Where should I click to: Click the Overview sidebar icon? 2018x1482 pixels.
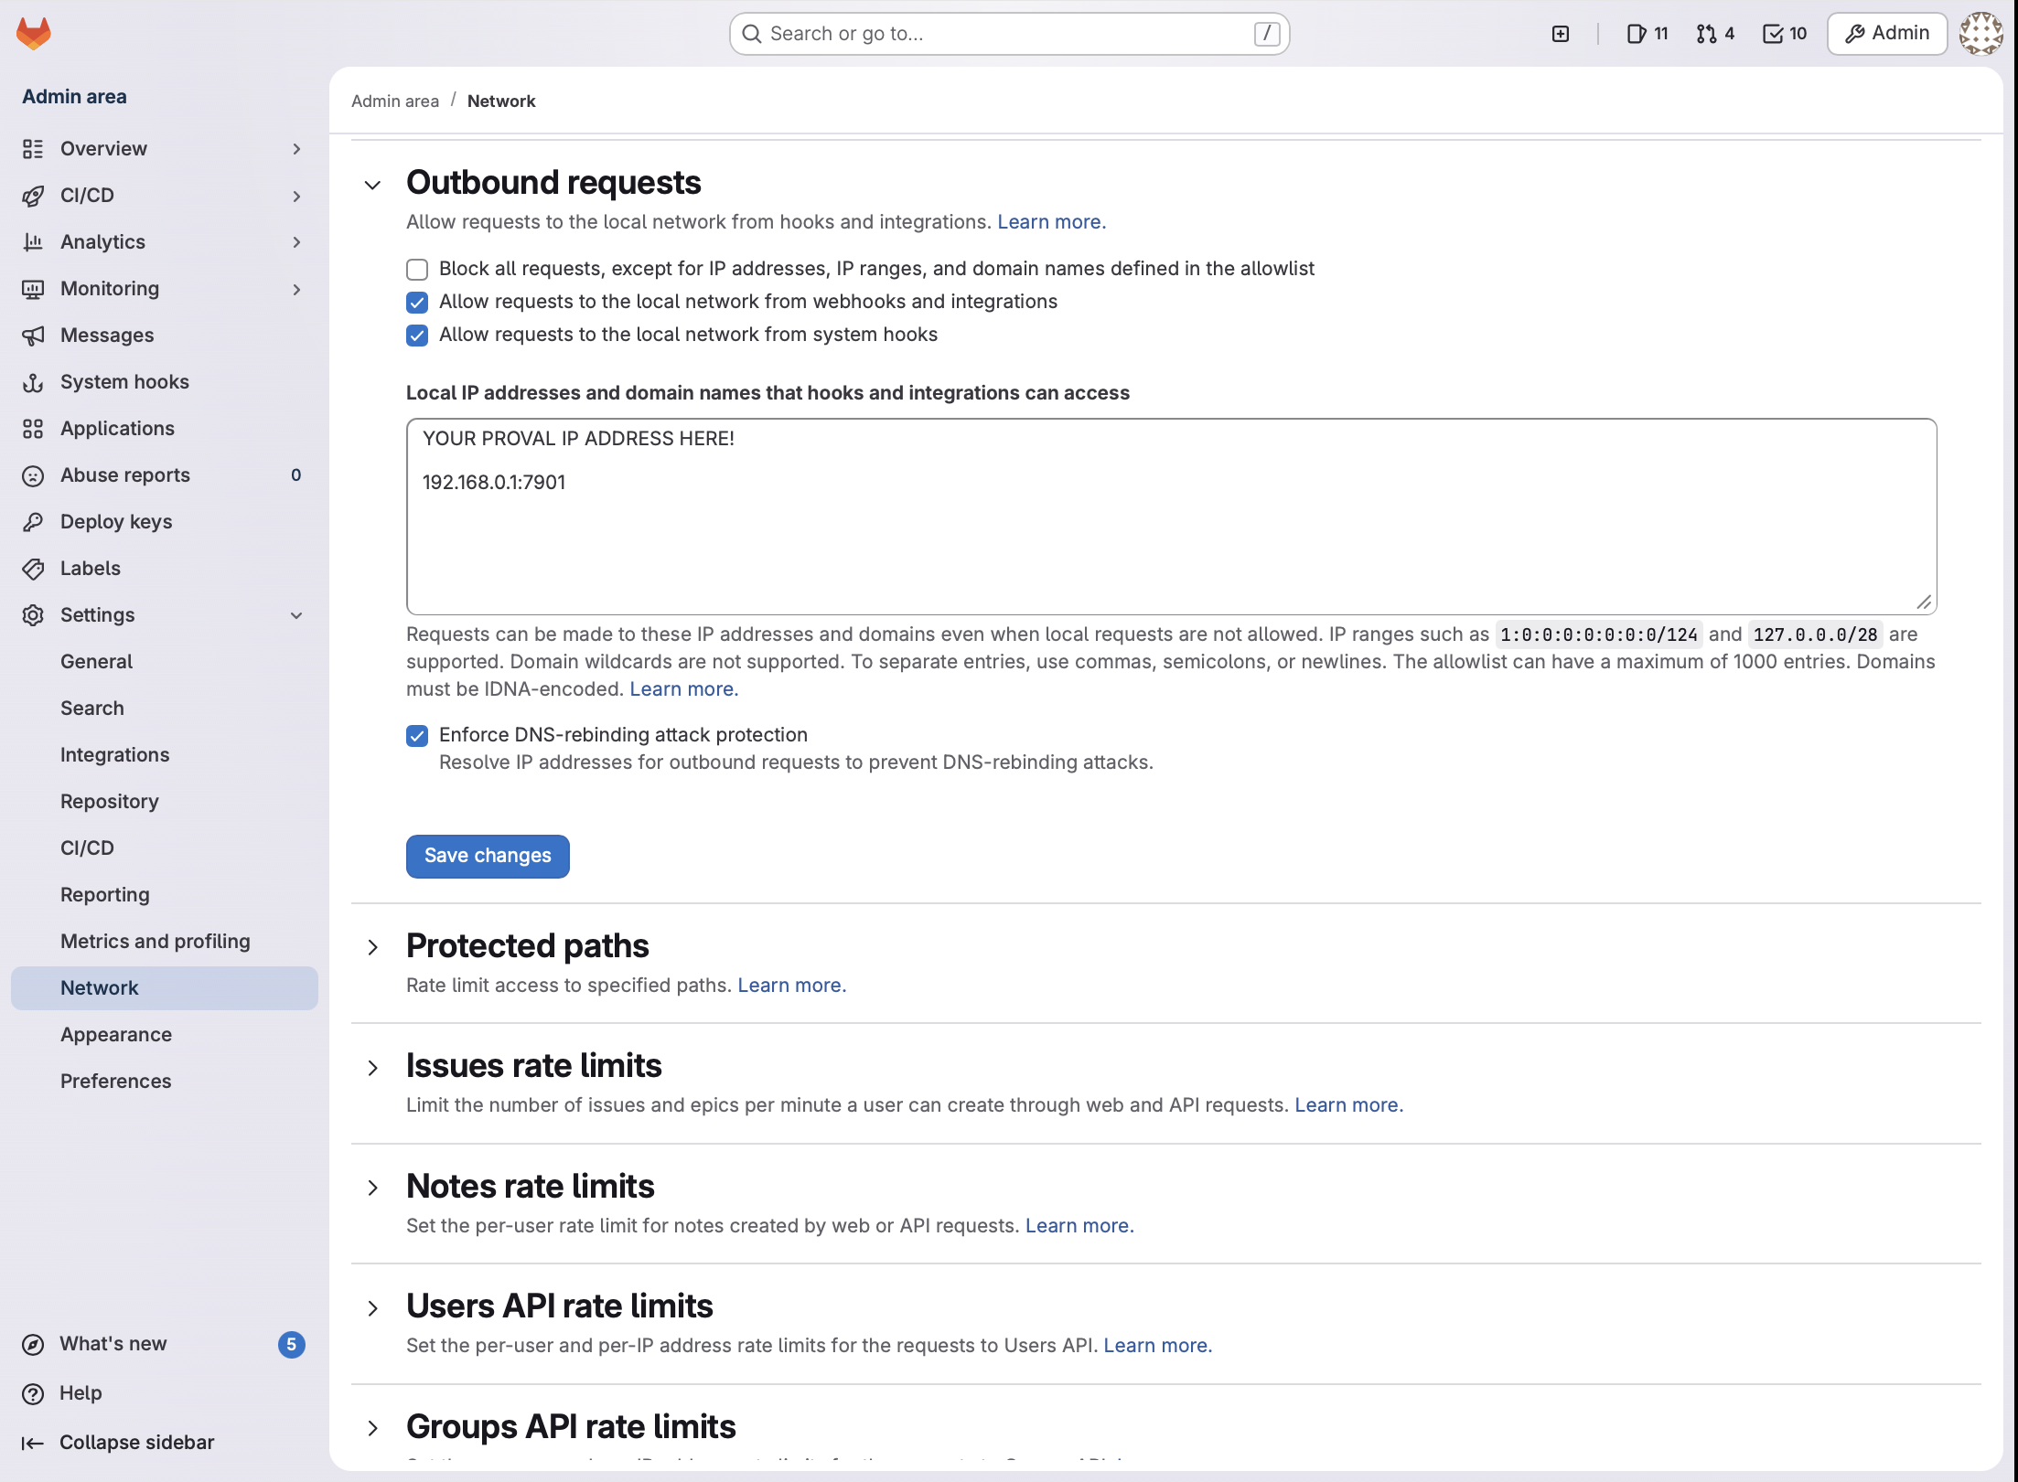[33, 149]
